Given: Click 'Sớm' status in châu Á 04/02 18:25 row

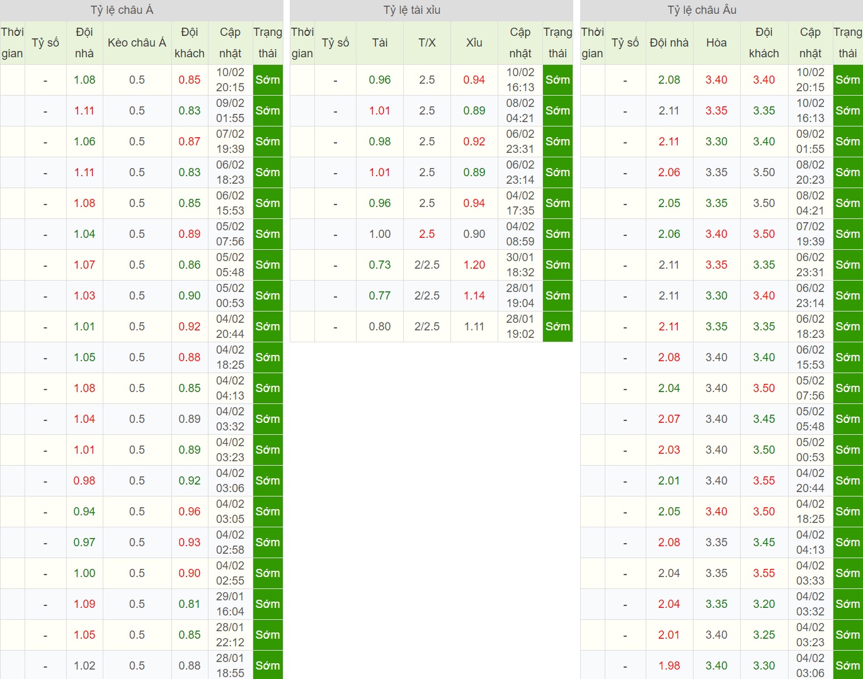Looking at the screenshot, I should 268,357.
